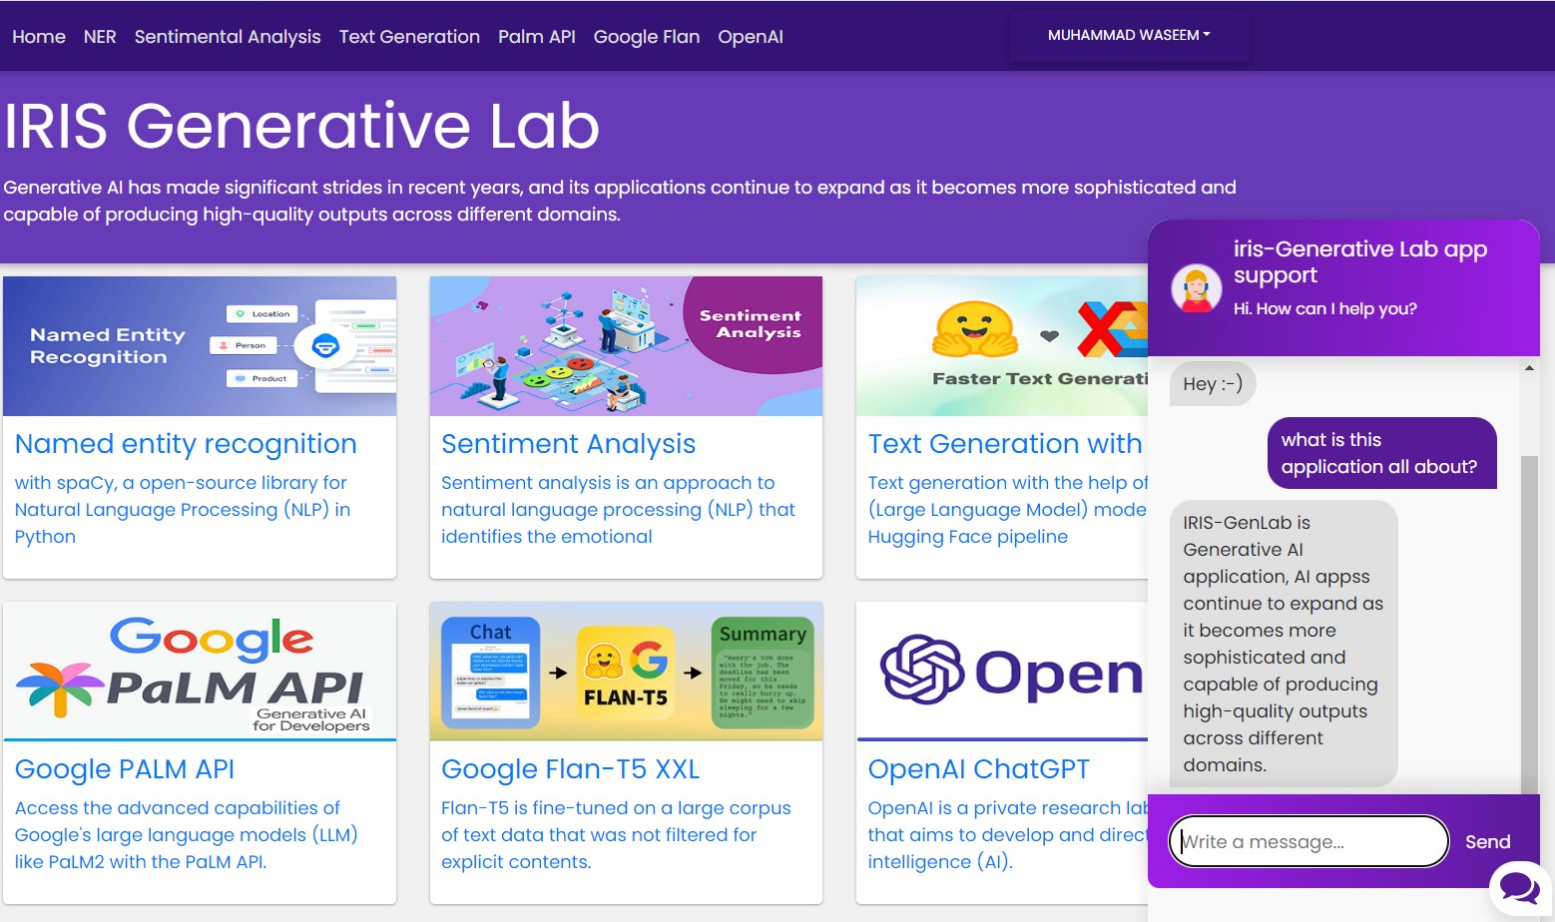Image resolution: width=1555 pixels, height=922 pixels.
Task: Click the Sentiment Analysis illustration image
Action: click(x=626, y=346)
